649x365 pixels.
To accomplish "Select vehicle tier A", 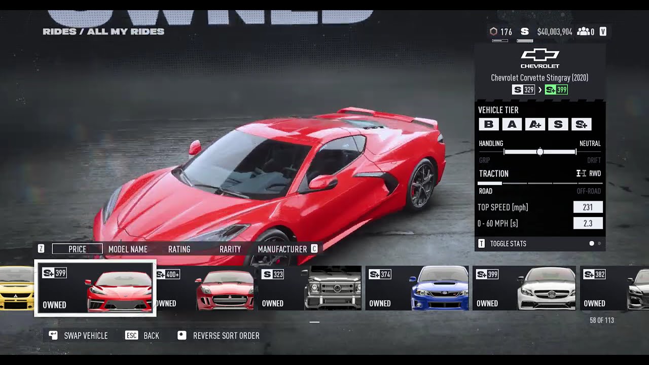I will pyautogui.click(x=512, y=124).
